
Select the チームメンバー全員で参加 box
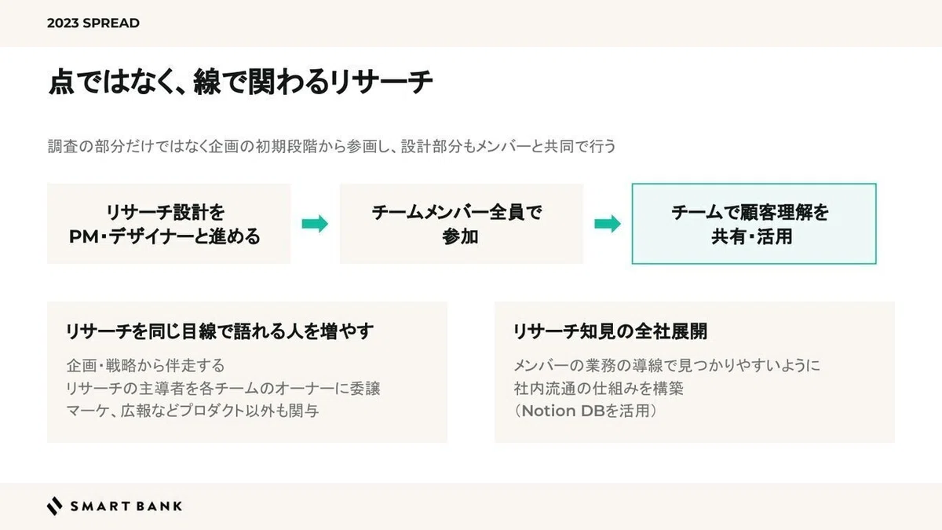pyautogui.click(x=462, y=224)
